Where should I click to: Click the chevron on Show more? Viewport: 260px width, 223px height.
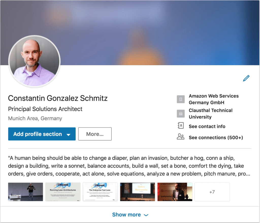(x=146, y=215)
